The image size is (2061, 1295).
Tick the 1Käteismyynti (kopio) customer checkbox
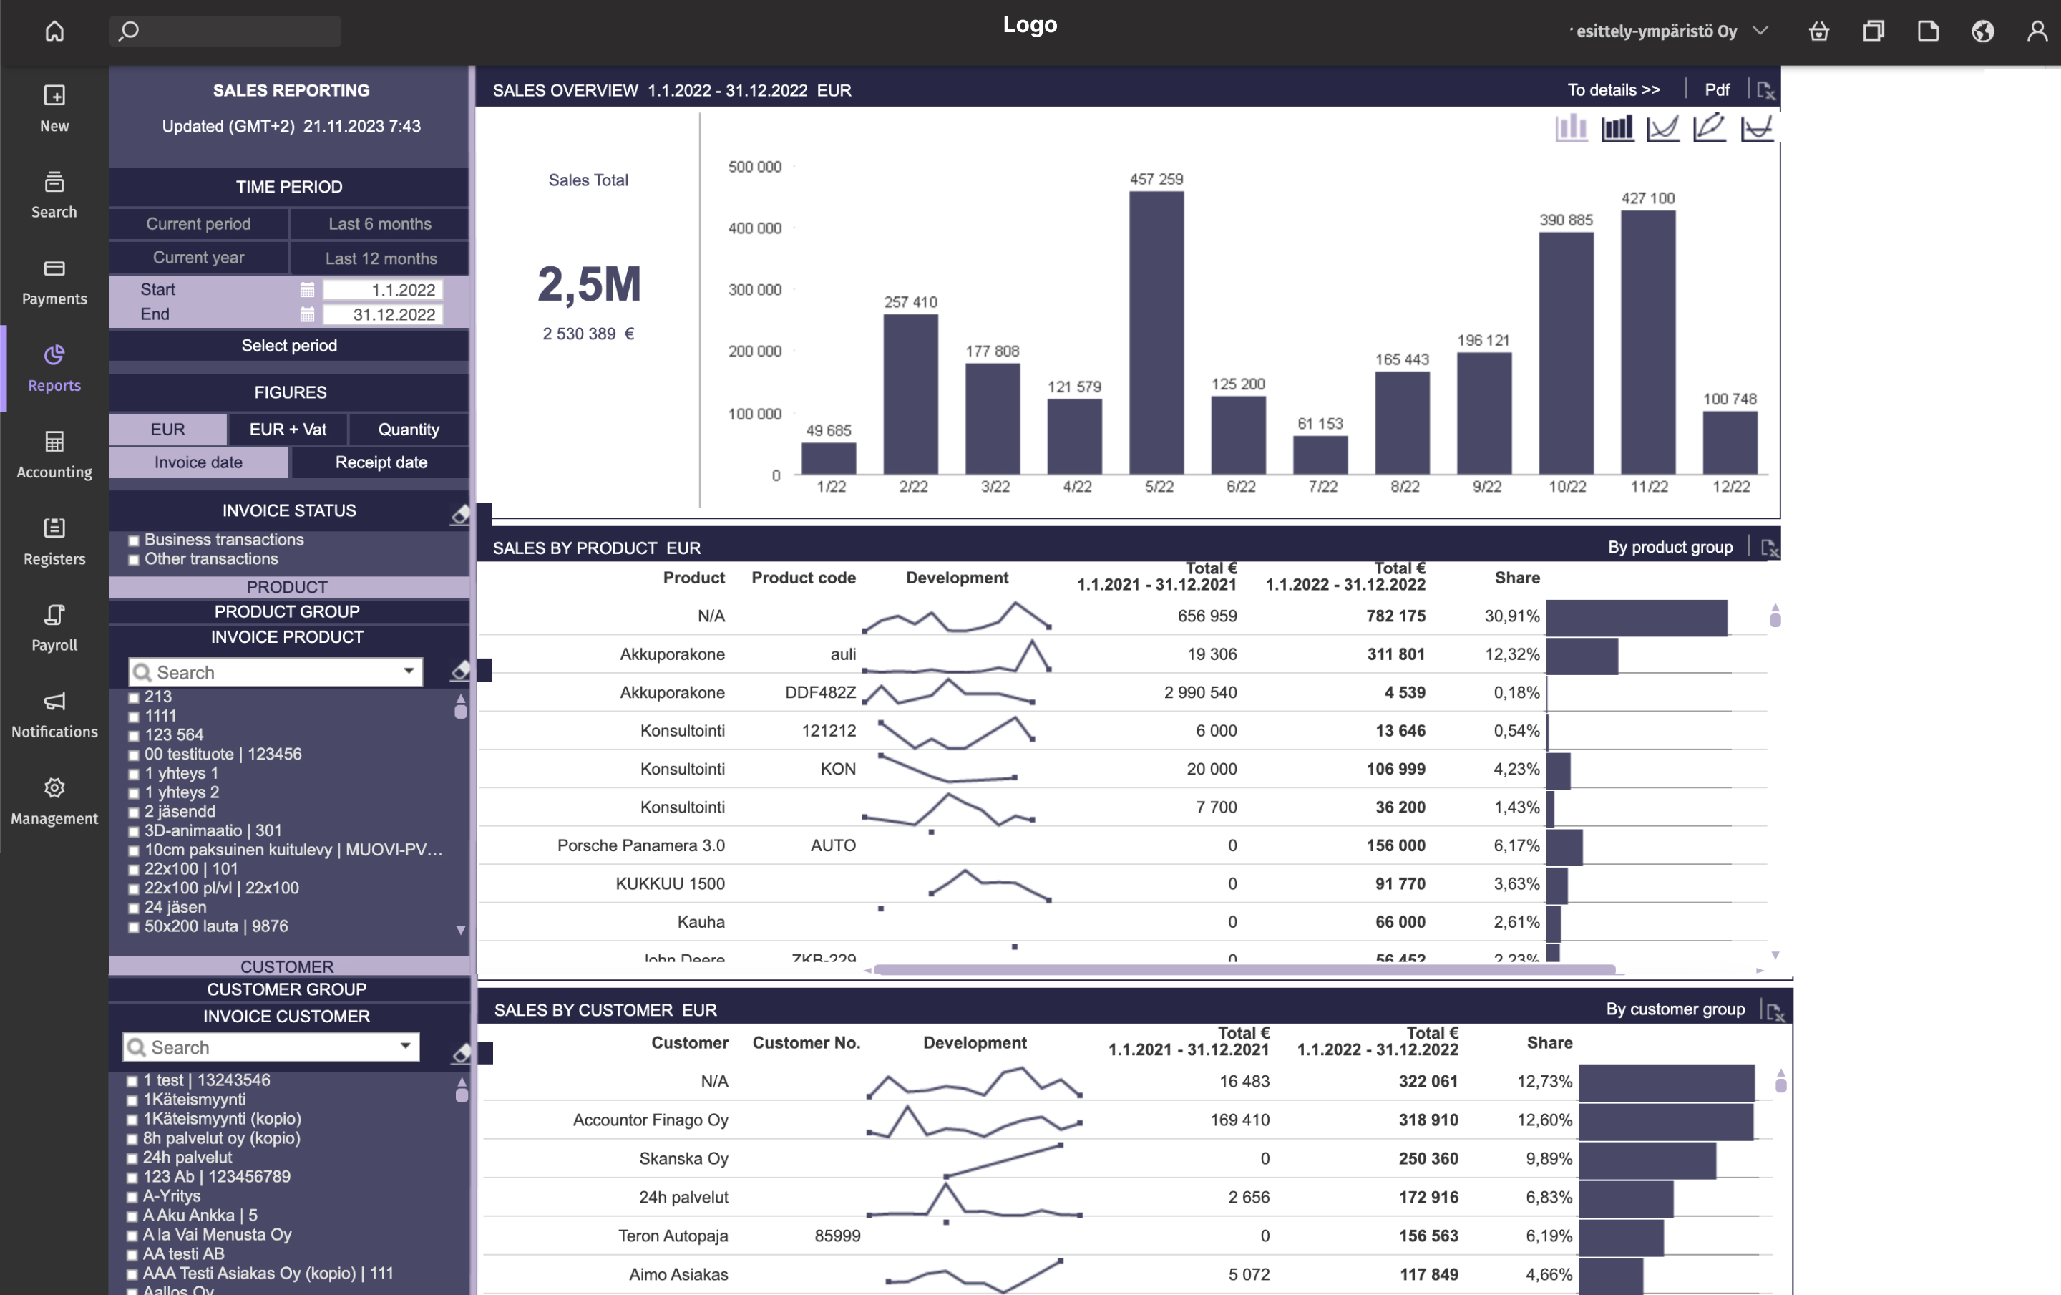click(x=132, y=1120)
